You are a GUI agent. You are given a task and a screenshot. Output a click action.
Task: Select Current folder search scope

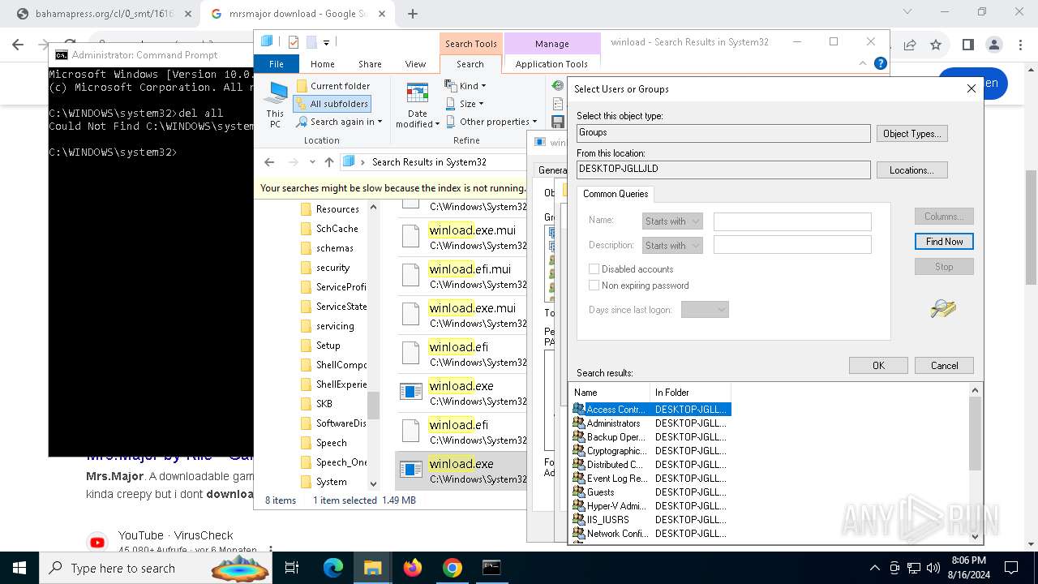(x=332, y=86)
